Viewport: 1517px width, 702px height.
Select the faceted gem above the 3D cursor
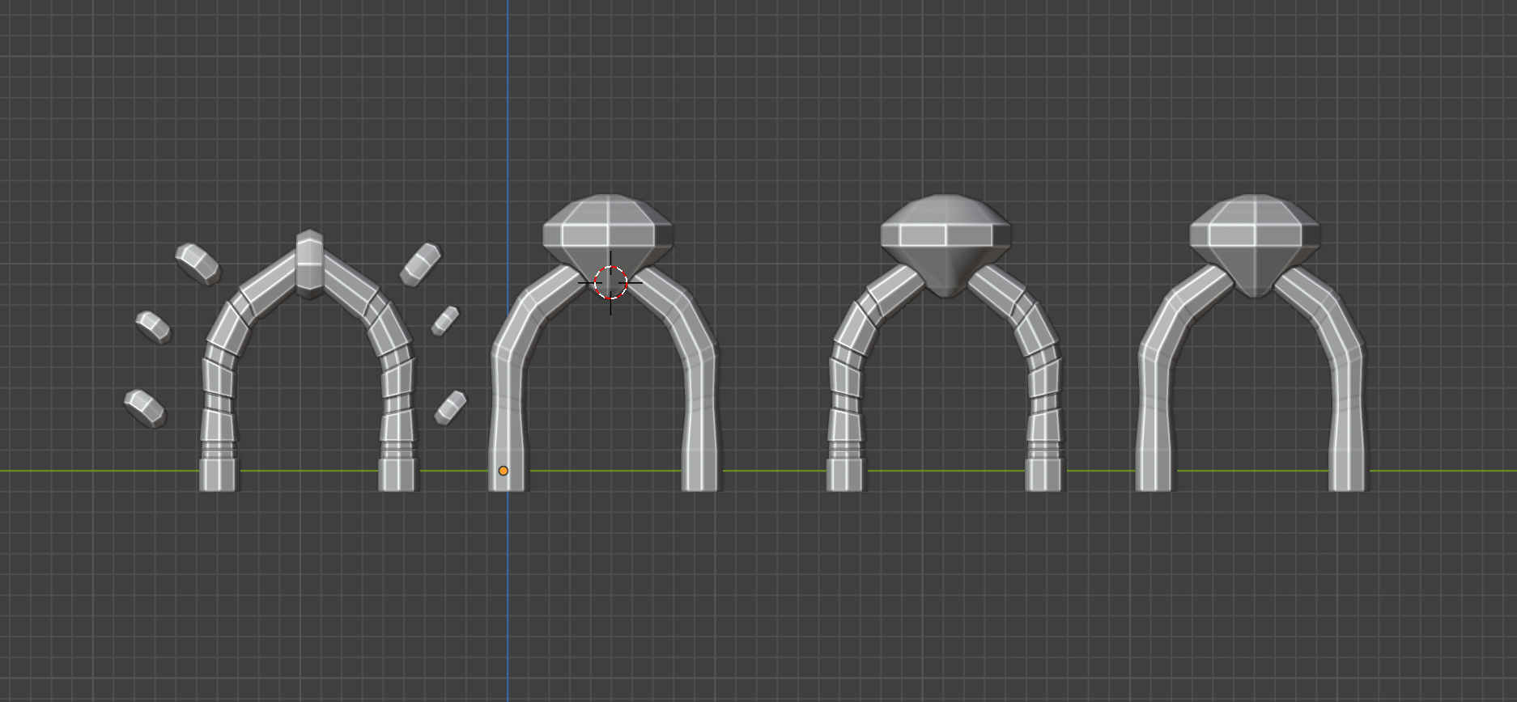tap(608, 235)
